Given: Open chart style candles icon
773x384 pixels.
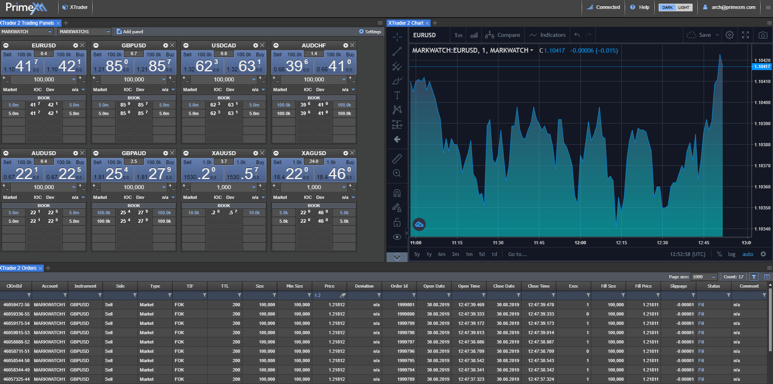Looking at the screenshot, I should [x=474, y=35].
